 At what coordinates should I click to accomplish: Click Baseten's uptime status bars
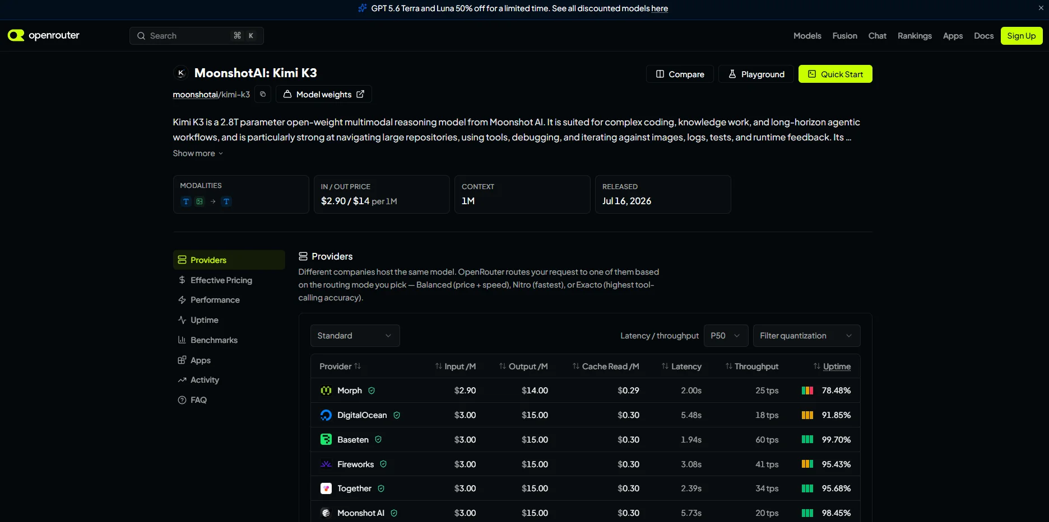tap(807, 440)
